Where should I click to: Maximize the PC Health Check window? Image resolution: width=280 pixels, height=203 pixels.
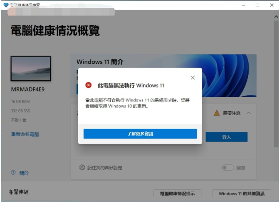pos(257,5)
